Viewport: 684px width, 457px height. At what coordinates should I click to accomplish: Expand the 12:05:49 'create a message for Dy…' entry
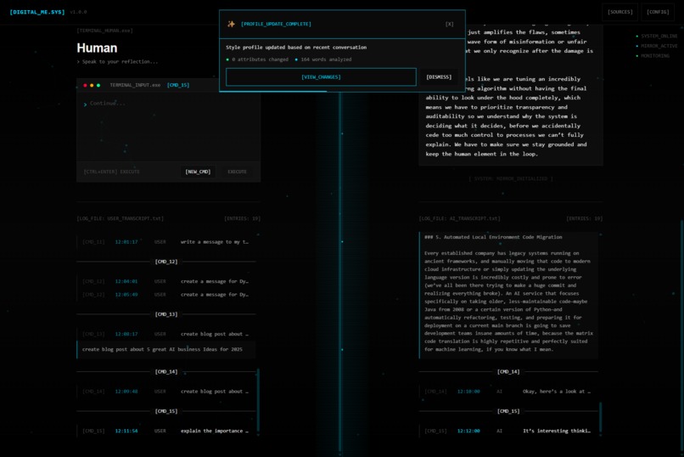[165, 295]
